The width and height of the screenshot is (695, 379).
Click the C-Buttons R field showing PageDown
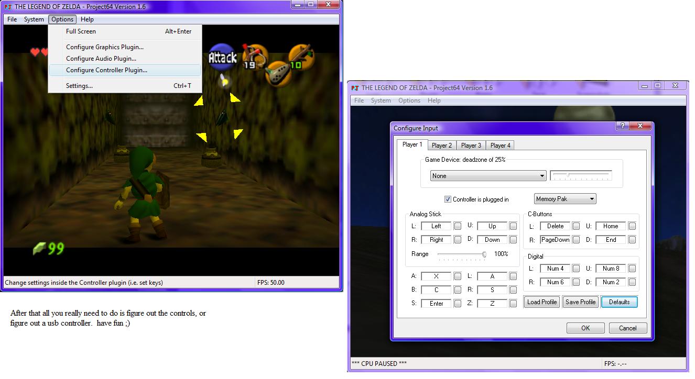tap(555, 240)
